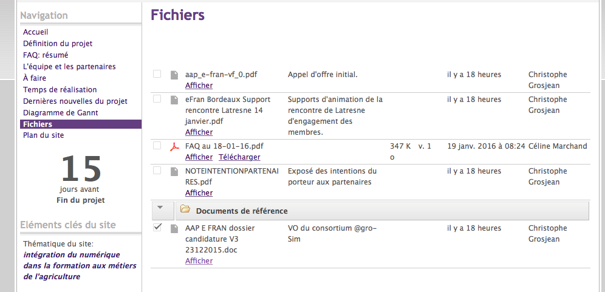The height and width of the screenshot is (292, 605).
Task: Click the file icon beside aap_e-fran-vf_0.pdf
Action: pos(174,75)
